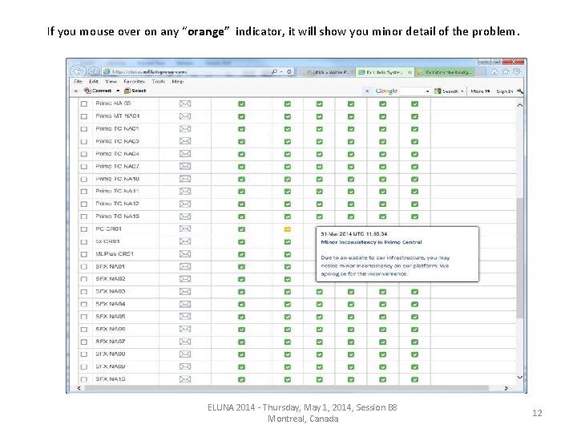Open the File menu
Image resolution: width=577 pixels, height=433 pixels.
(x=78, y=81)
